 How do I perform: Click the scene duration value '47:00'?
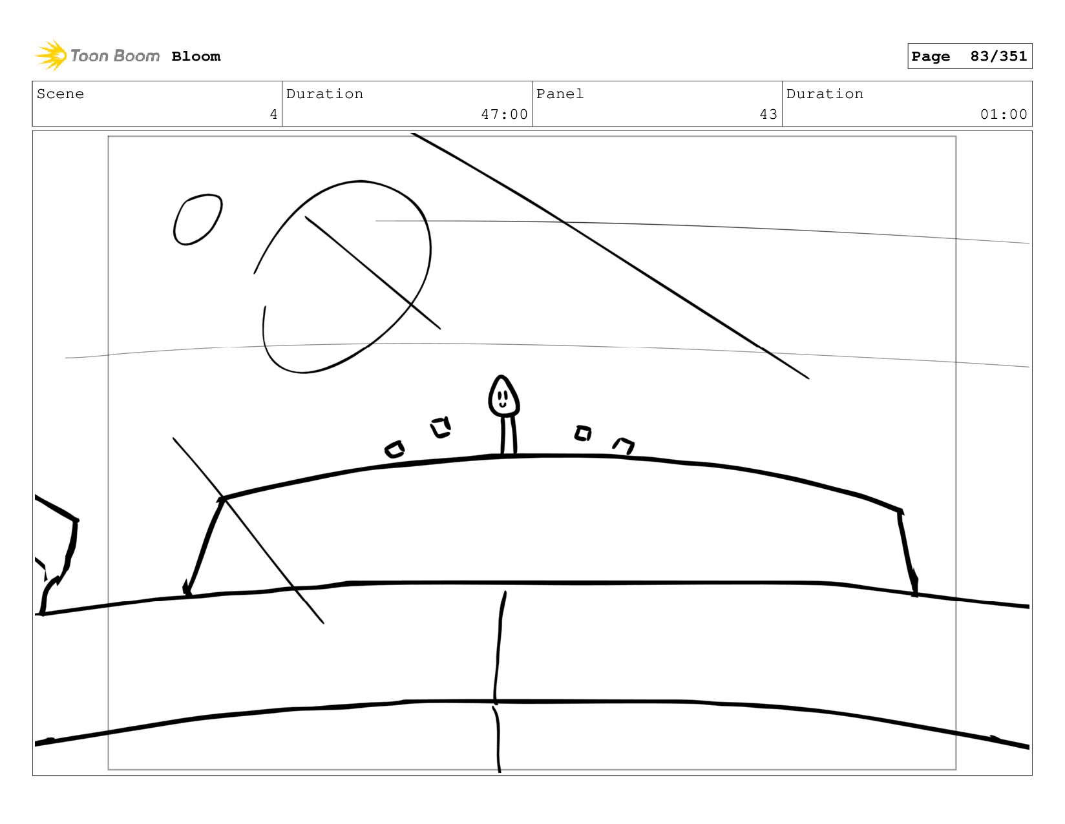(x=504, y=114)
